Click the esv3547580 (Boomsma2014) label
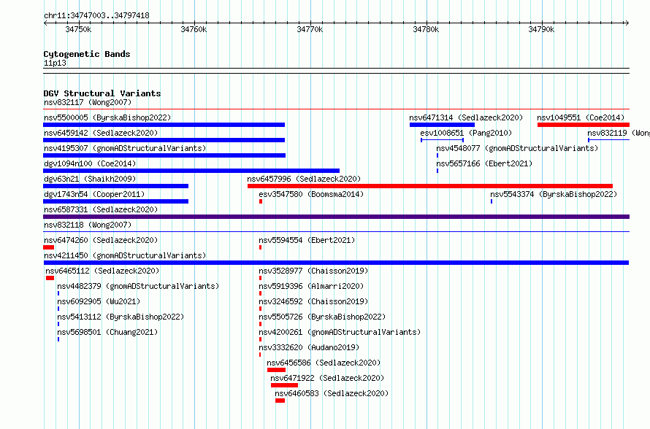The width and height of the screenshot is (650, 429). click(311, 194)
